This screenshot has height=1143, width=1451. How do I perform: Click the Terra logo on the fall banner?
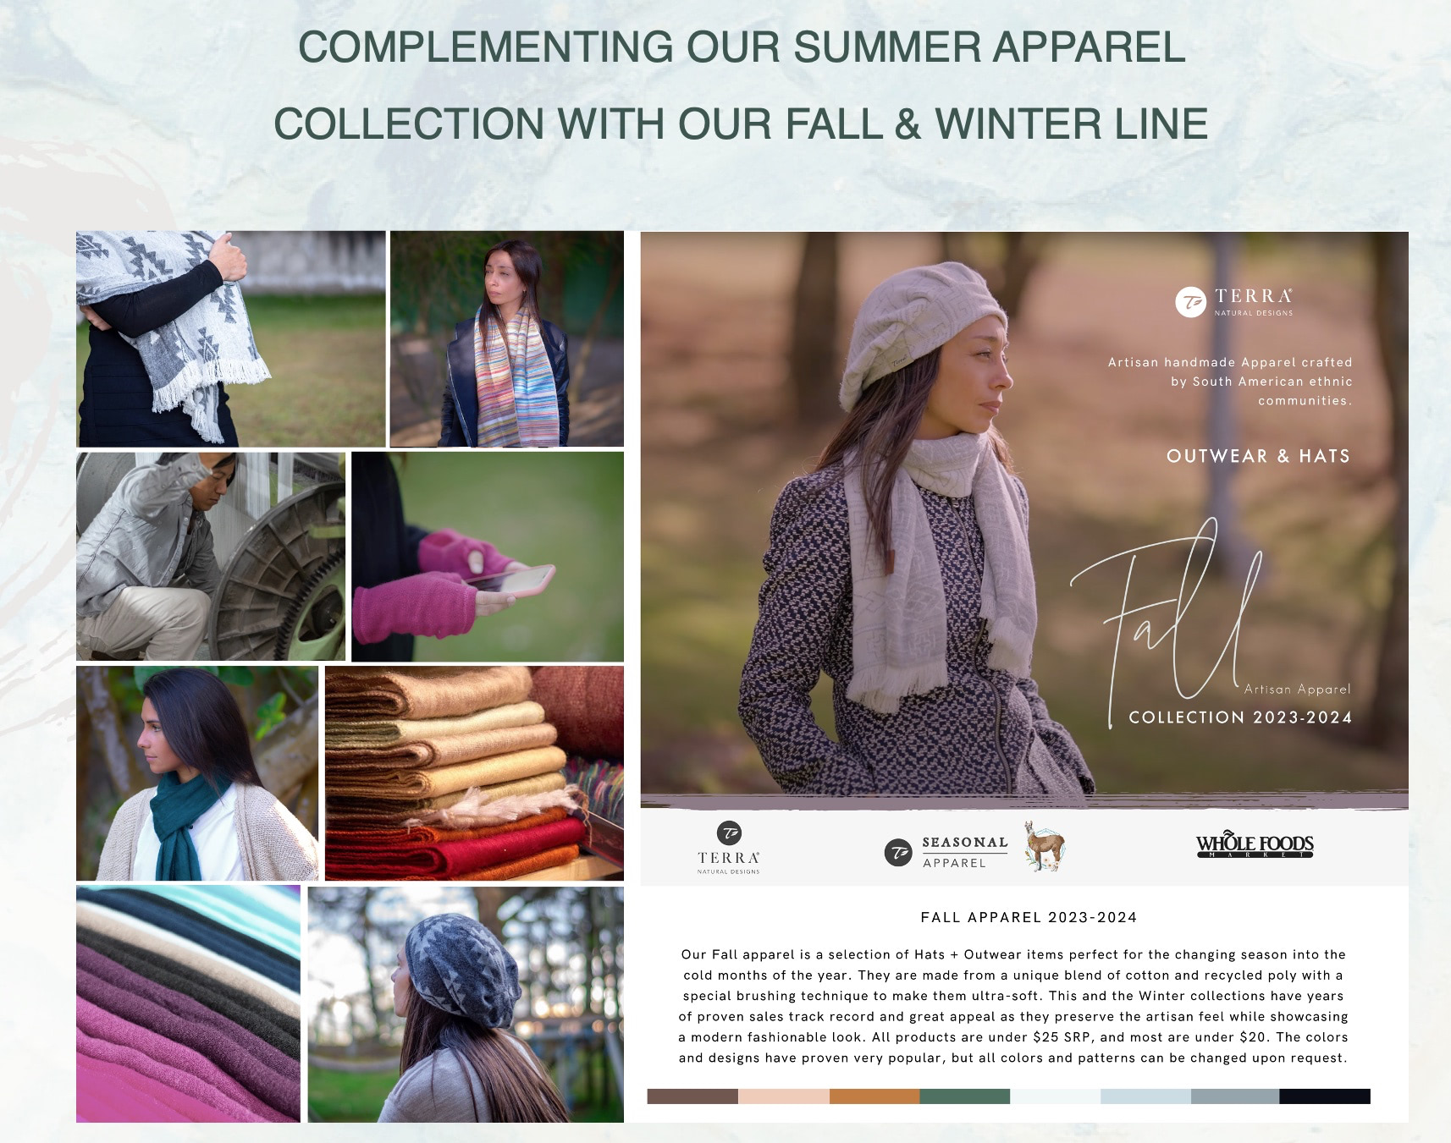tap(1234, 301)
